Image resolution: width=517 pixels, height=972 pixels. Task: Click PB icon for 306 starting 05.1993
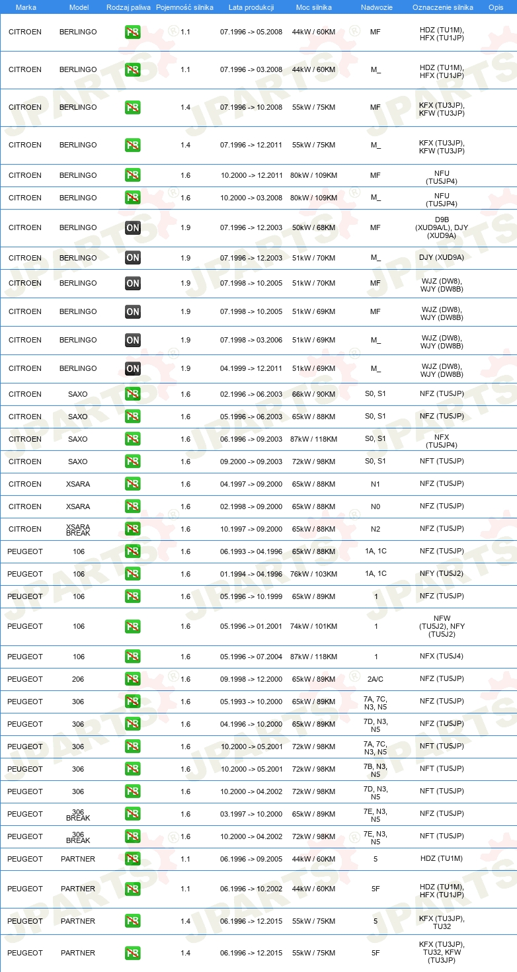click(x=133, y=702)
